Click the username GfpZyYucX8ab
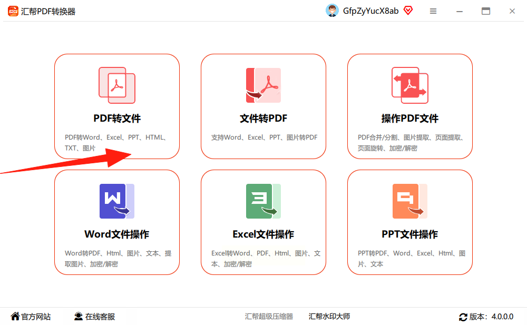 pyautogui.click(x=370, y=11)
